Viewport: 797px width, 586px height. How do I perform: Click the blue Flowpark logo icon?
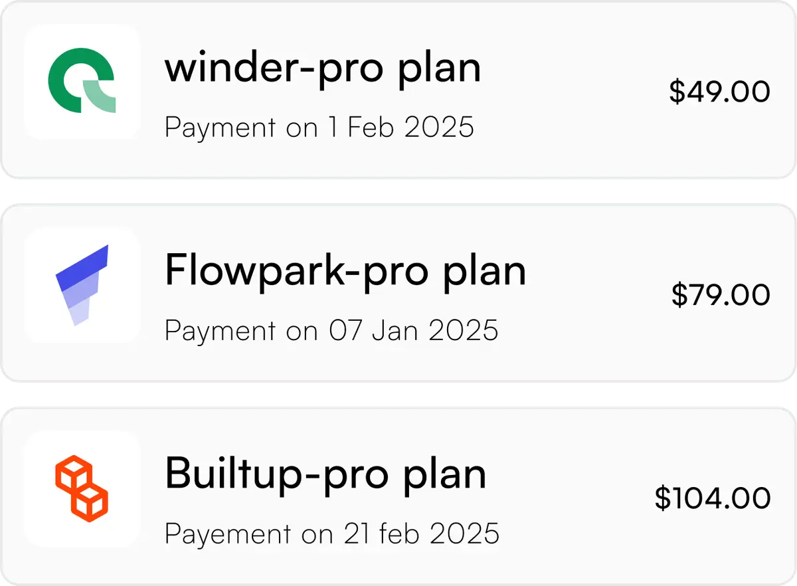82,285
